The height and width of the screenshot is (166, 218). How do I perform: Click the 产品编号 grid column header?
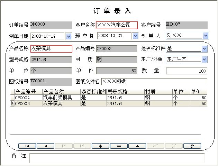point(28,92)
